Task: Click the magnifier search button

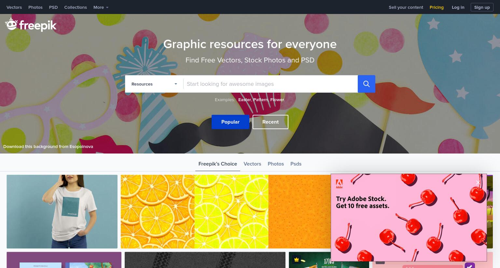Action: 366,84
